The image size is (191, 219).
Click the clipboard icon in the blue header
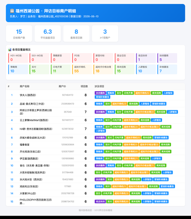12,11
